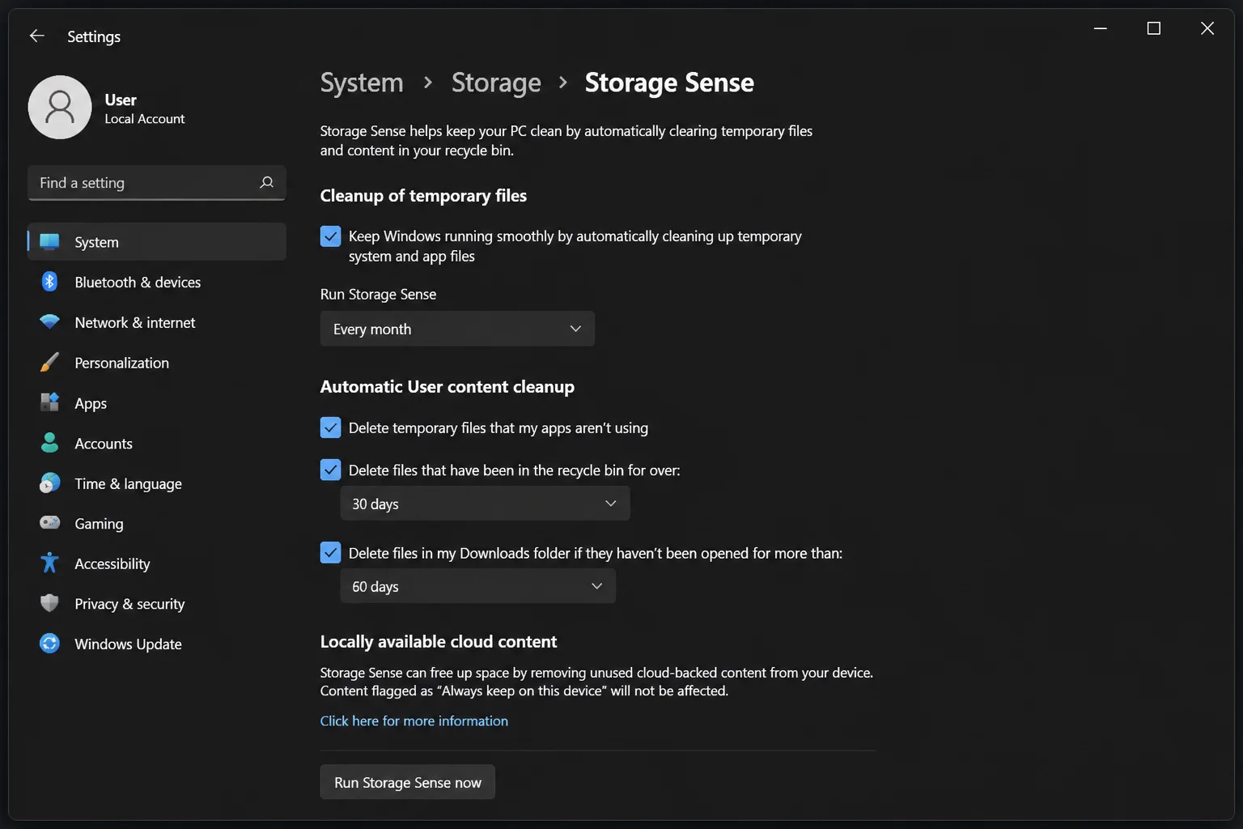The height and width of the screenshot is (829, 1243).
Task: Click the Windows Update sync icon
Action: pos(49,644)
